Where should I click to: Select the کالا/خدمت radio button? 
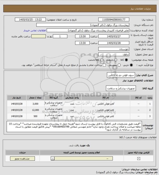(102, 60)
